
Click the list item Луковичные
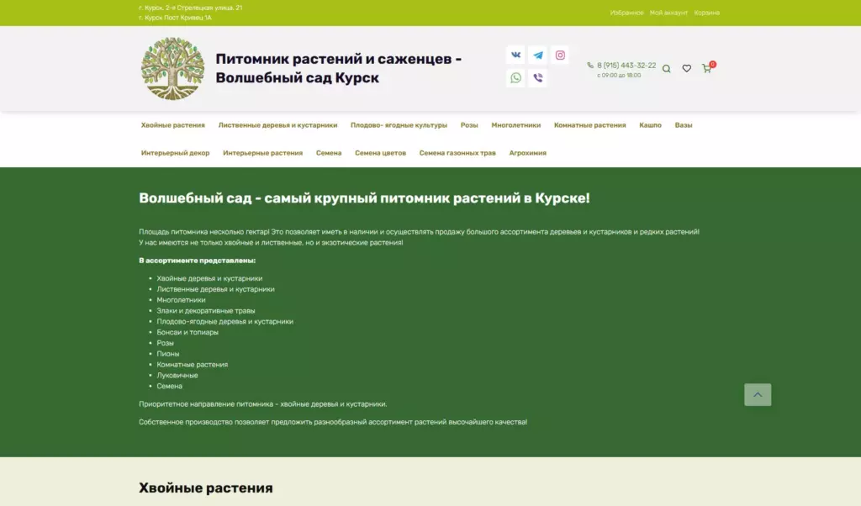(x=177, y=376)
